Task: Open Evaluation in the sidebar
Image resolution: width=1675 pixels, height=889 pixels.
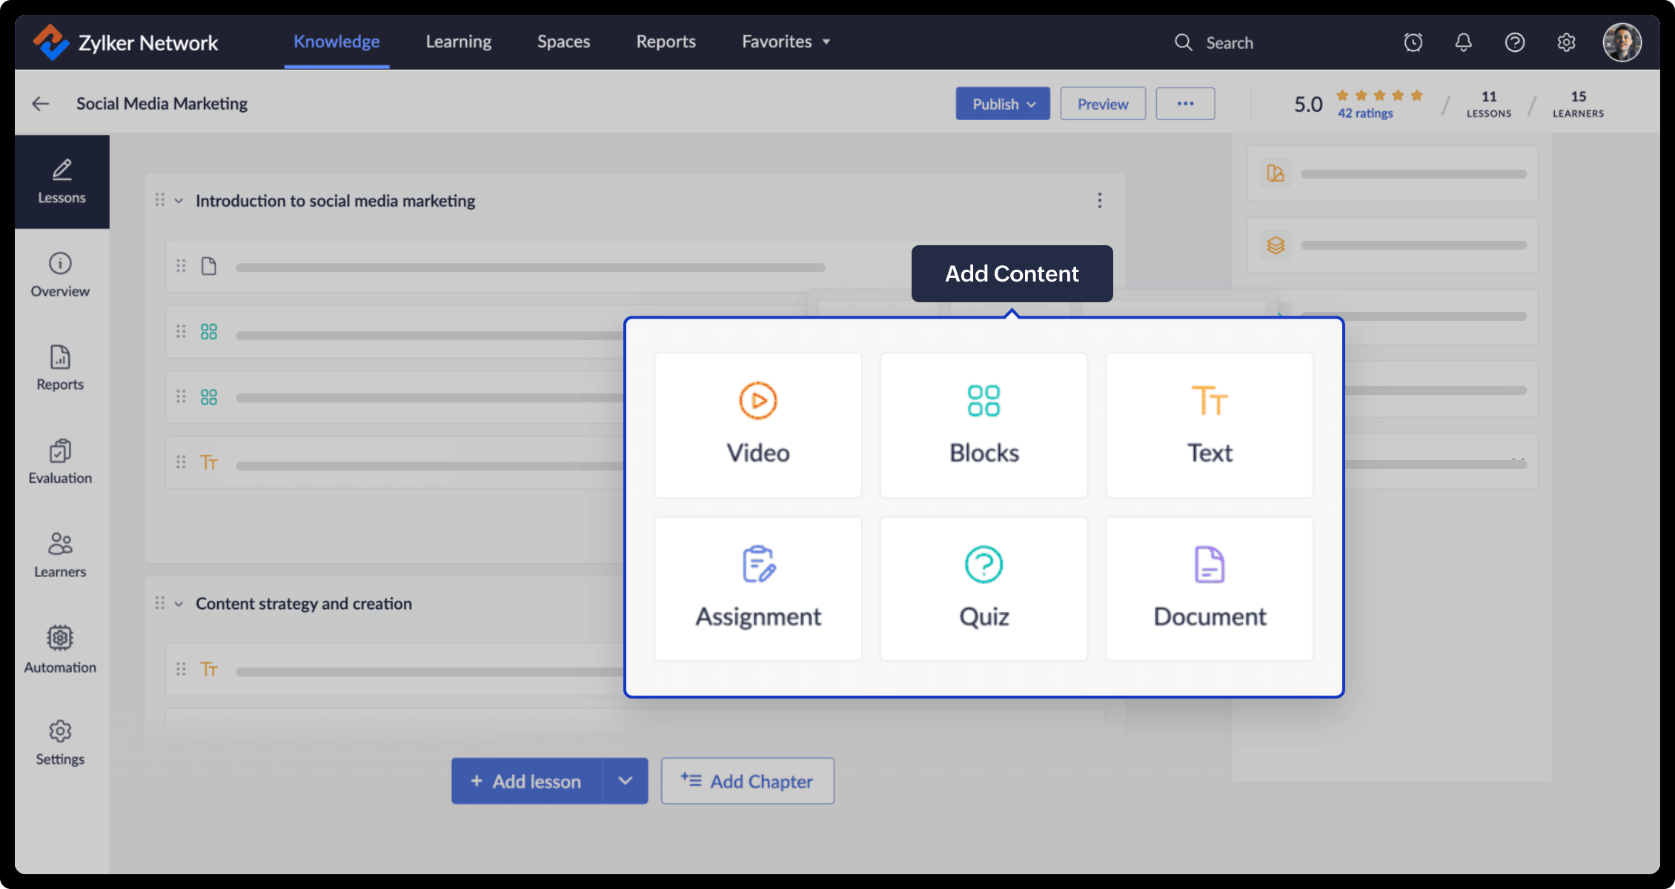Action: pos(60,461)
